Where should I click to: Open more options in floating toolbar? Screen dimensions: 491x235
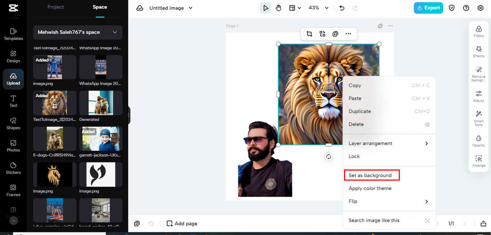click(348, 34)
